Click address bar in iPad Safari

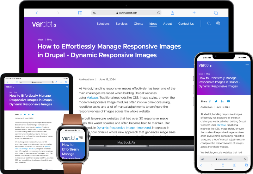point(37,82)
